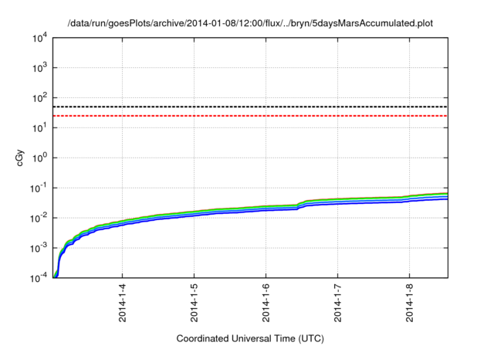Viewport: 494px width, 346px height.
Task: Click the 2014-1-5 date tick label
Action: click(x=194, y=303)
